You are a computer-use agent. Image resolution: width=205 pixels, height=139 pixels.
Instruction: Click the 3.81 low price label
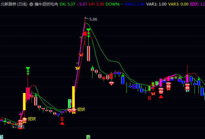click(21, 127)
